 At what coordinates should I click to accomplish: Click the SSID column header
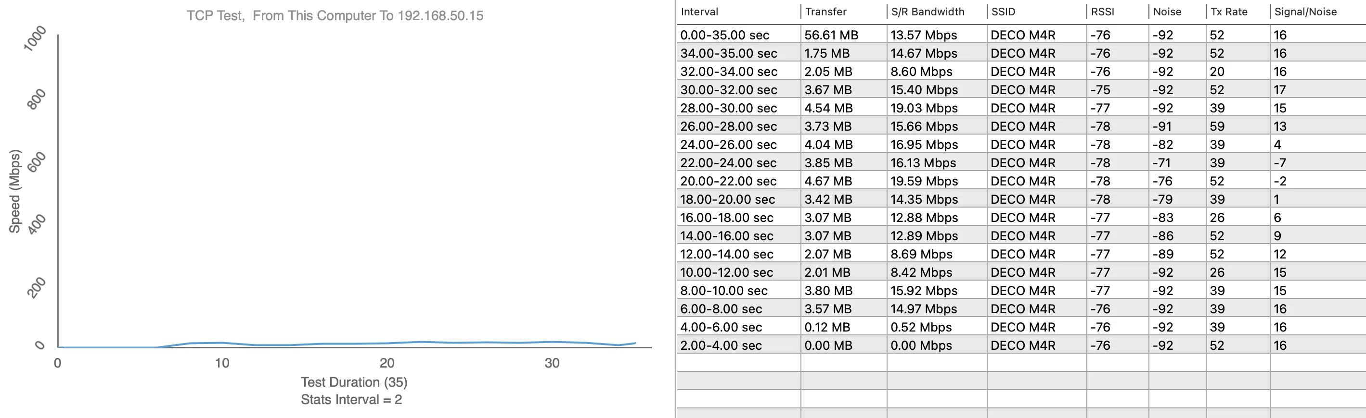1003,12
